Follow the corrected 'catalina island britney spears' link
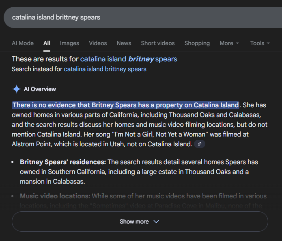This screenshot has height=241, width=282. pos(129,59)
